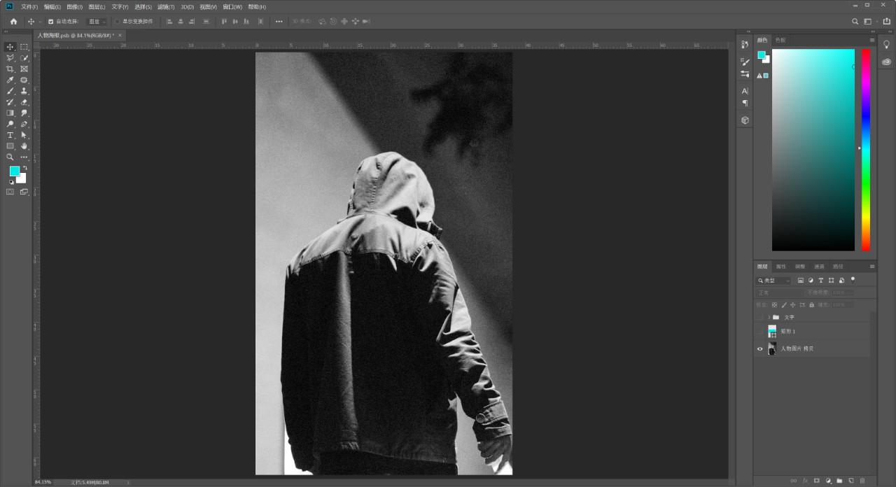Click the Search icon in options bar

point(855,22)
